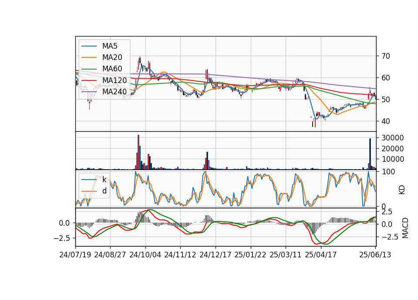Screen dimensions: 418x300
Task: Click the k legend label in KD panel
Action: 104,180
